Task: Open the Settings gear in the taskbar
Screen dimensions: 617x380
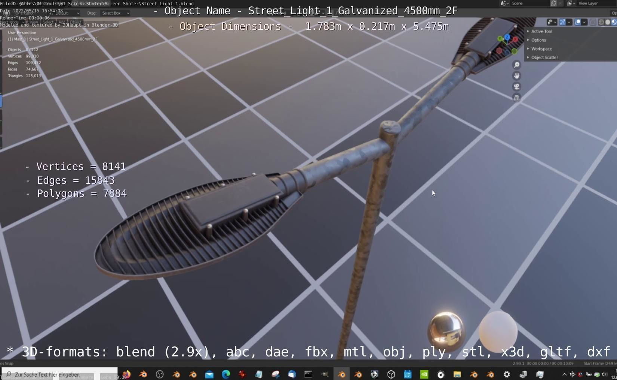Action: pyautogui.click(x=507, y=374)
